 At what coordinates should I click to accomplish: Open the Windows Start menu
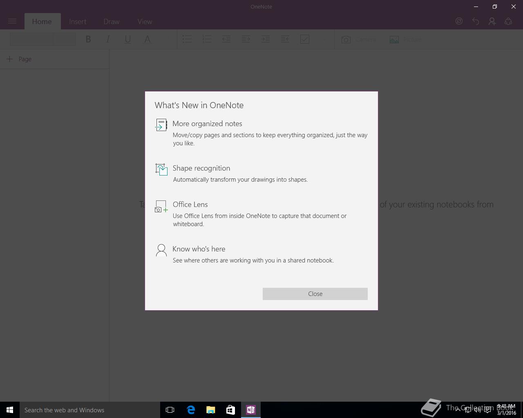click(10, 410)
